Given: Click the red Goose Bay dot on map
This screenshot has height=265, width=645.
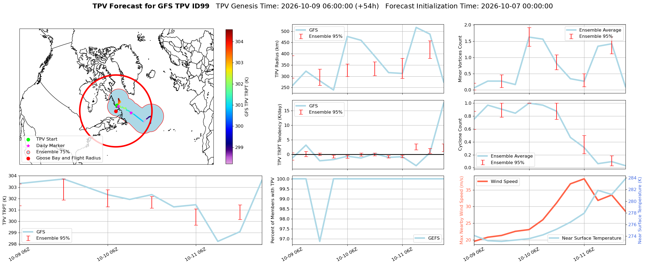Looking at the screenshot, I should (116, 111).
